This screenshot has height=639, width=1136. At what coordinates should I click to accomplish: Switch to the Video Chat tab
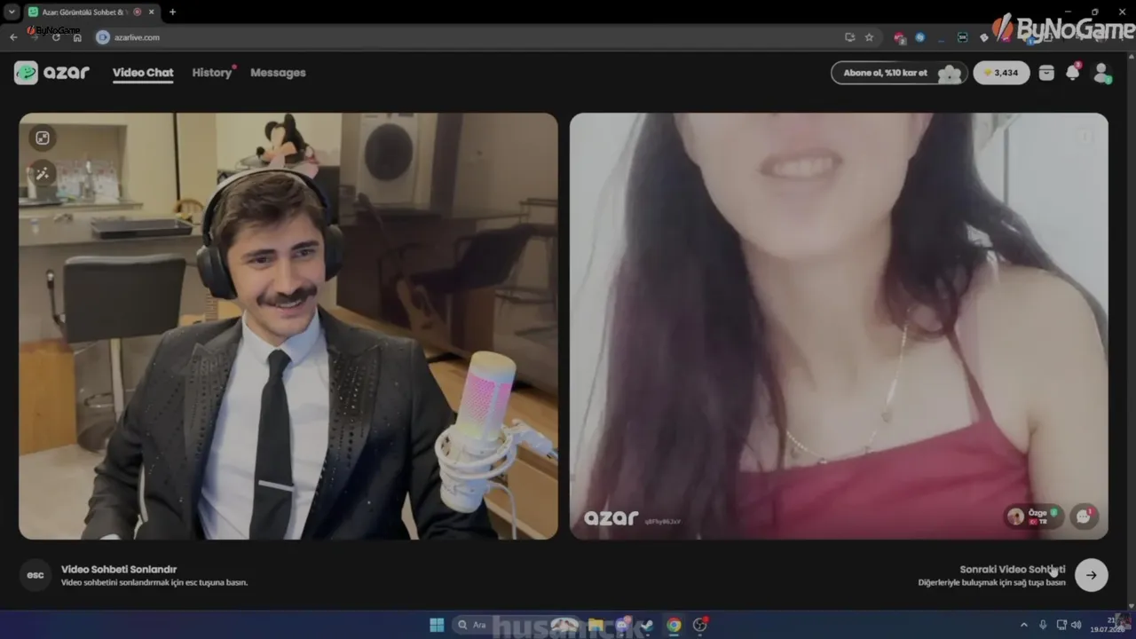point(143,73)
